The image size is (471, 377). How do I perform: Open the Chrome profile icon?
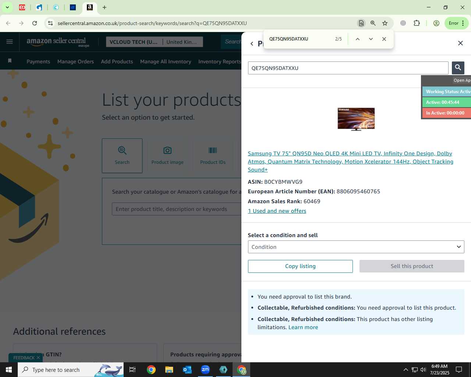[436, 23]
